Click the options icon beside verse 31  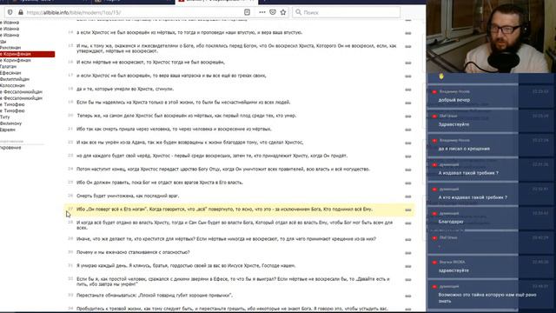tap(408, 267)
